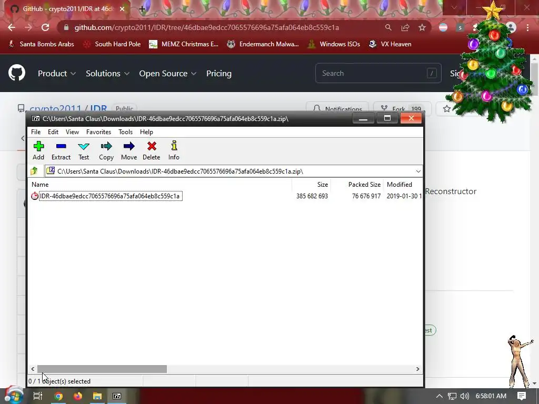This screenshot has height=404, width=539.
Task: Select the IDR-46dbae9edcc folder entry
Action: point(110,196)
